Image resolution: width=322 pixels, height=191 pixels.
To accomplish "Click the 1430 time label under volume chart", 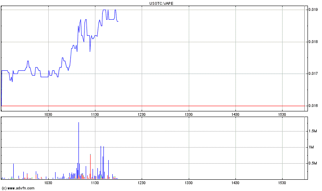I will click(235, 183).
